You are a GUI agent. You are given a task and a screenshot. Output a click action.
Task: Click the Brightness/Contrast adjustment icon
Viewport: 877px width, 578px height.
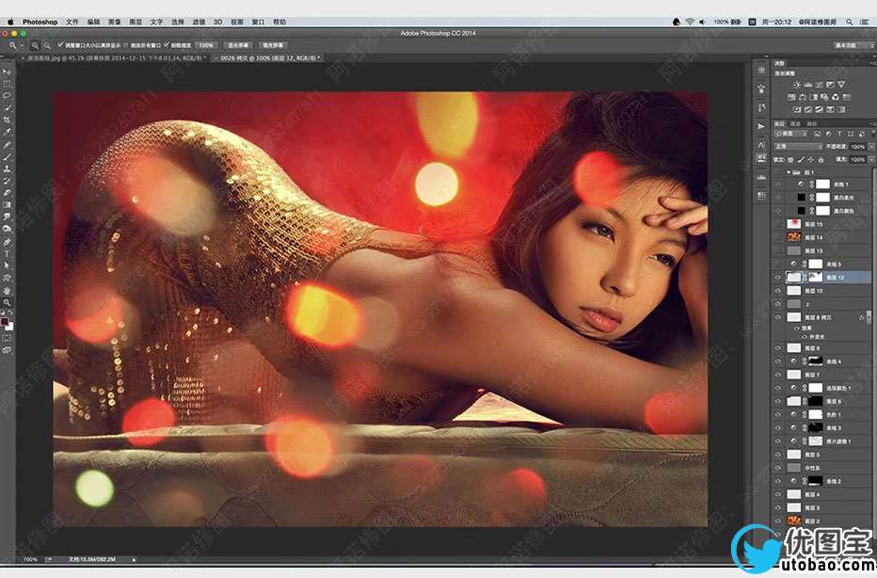[797, 84]
